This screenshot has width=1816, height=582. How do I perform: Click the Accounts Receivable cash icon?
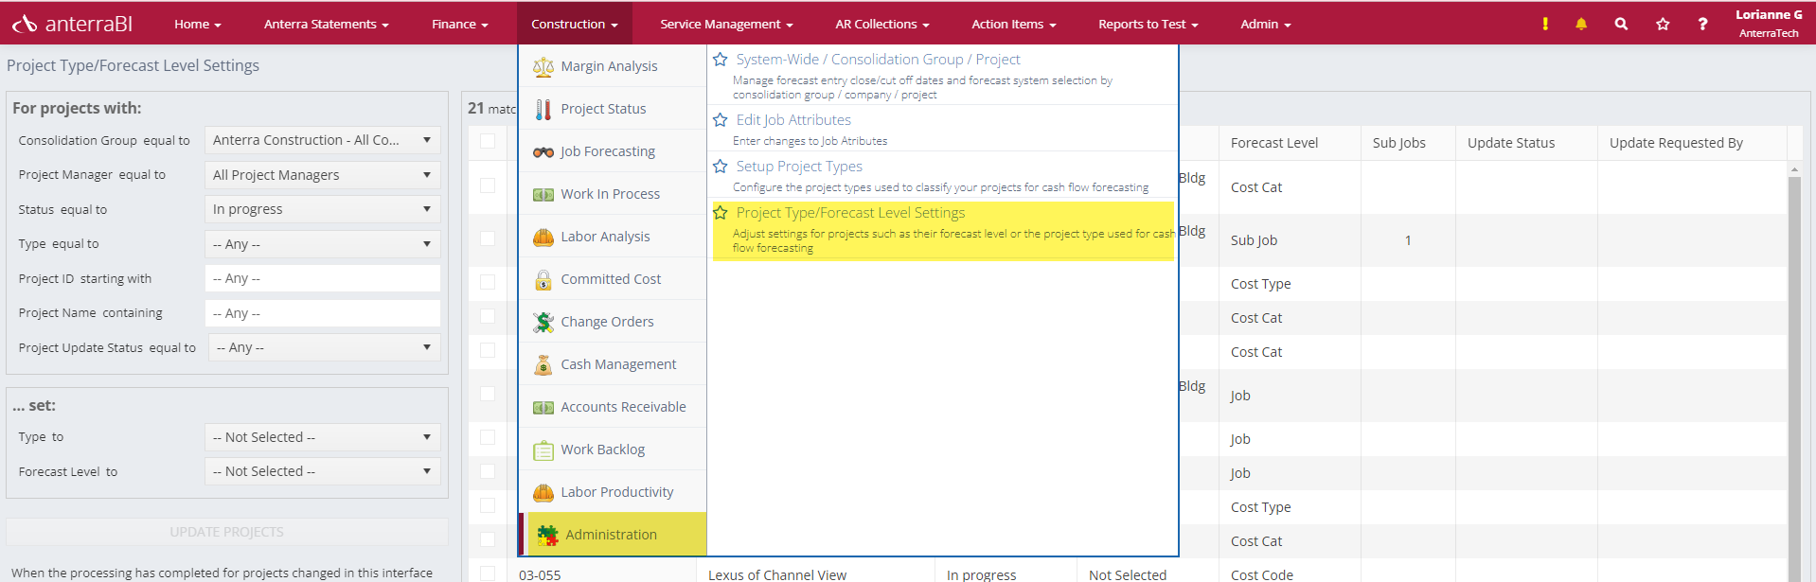[x=543, y=407]
